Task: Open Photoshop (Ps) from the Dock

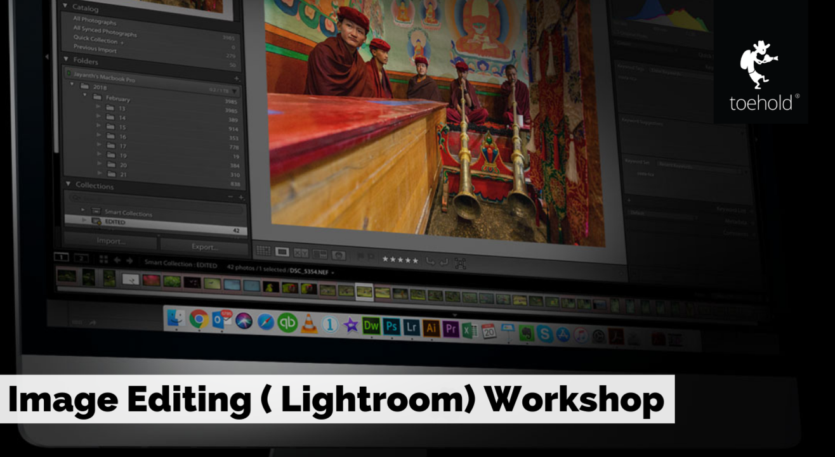Action: [391, 326]
